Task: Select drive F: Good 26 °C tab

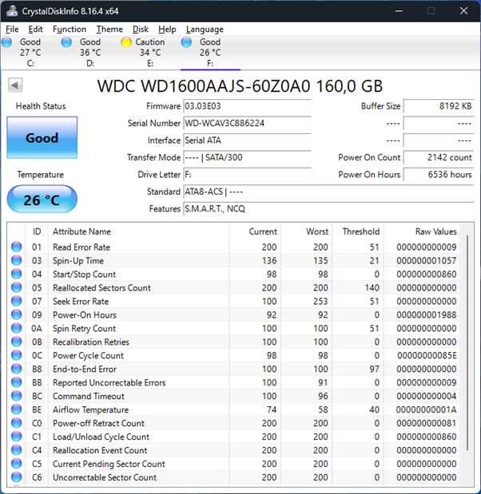Action: point(210,52)
